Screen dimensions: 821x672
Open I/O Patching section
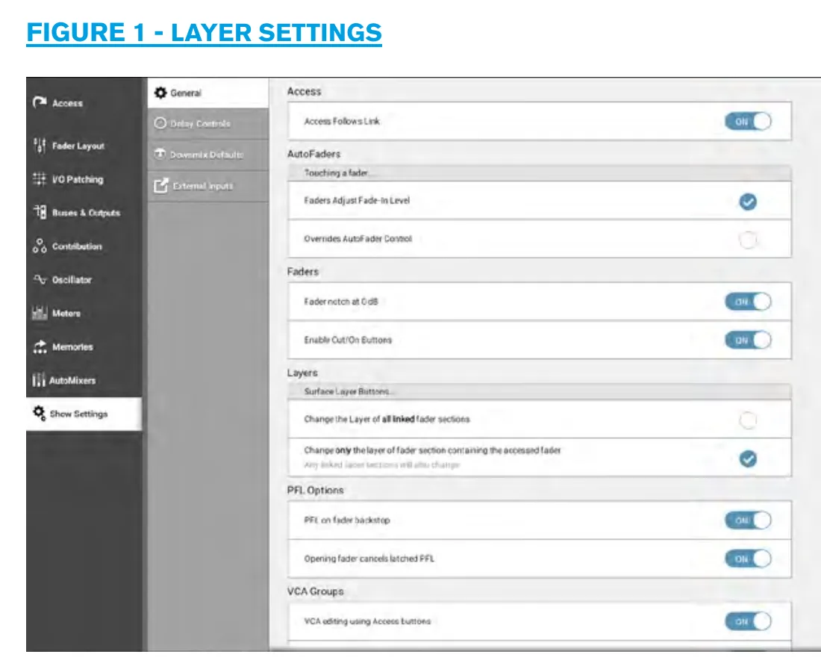[84, 179]
